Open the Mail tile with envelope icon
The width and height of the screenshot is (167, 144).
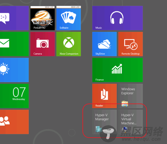(x=14, y=44)
